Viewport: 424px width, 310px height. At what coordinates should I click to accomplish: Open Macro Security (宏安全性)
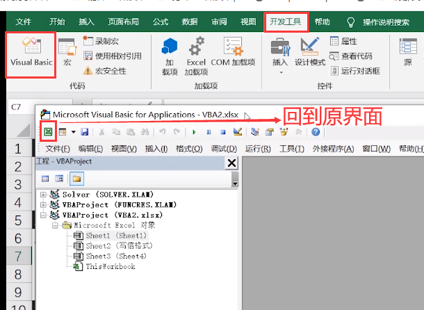[x=105, y=71]
